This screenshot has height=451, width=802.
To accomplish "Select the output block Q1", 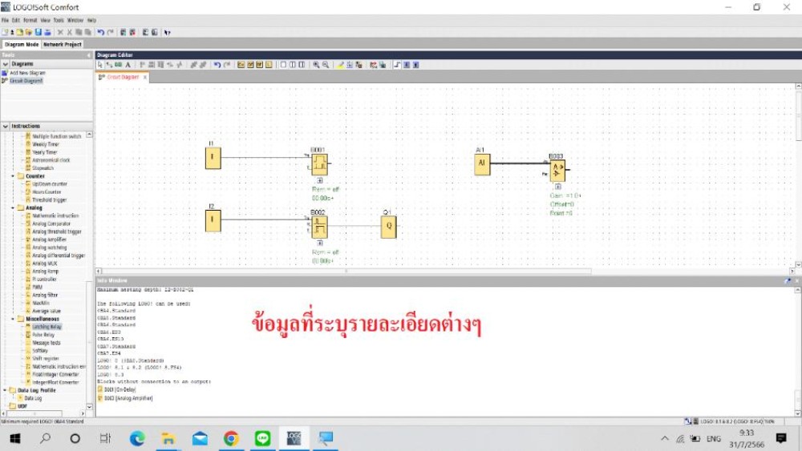I will coord(389,227).
